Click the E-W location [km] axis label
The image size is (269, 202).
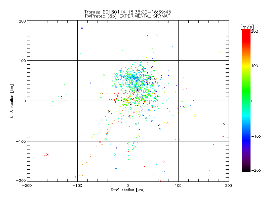click(127, 190)
